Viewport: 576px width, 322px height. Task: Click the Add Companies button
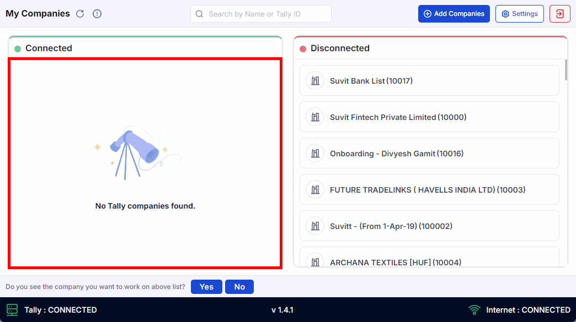tap(454, 14)
